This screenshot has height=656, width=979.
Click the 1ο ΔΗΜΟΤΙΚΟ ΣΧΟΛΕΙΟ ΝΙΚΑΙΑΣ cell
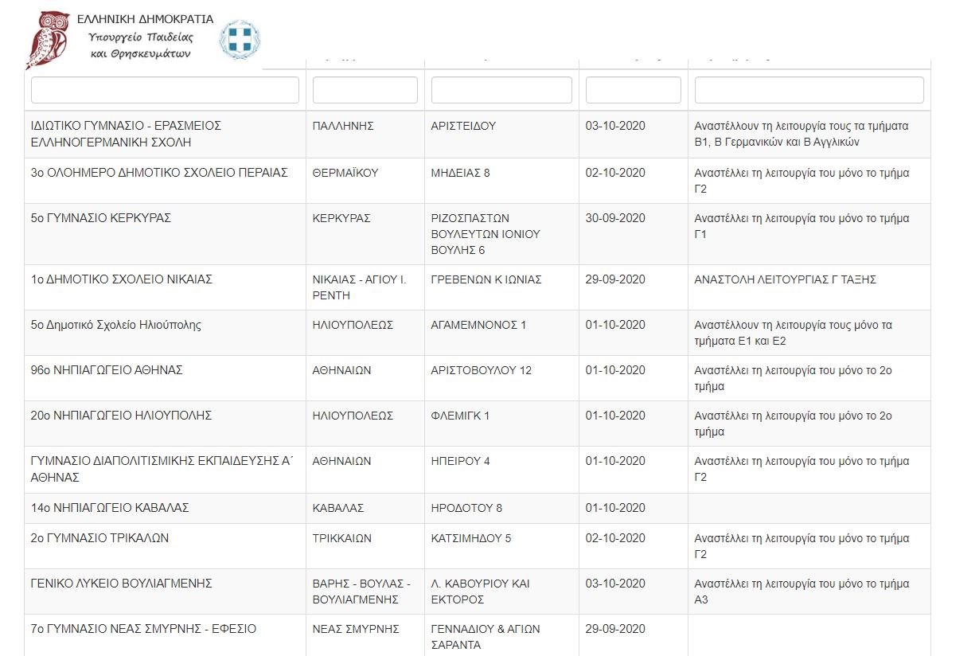click(x=121, y=279)
